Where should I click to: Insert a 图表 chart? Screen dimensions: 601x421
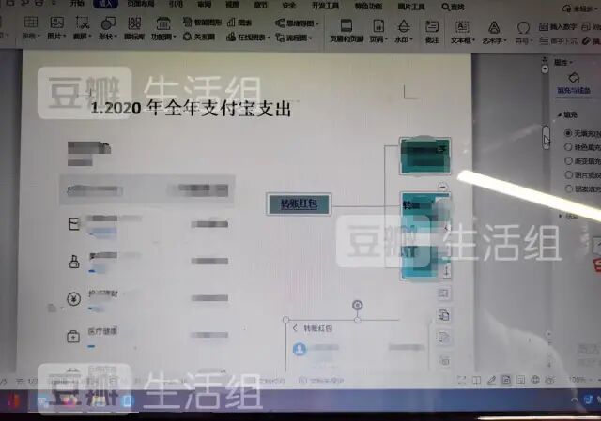click(x=239, y=23)
